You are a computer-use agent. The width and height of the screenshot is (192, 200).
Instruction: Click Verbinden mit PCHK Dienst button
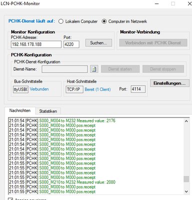point(153,43)
